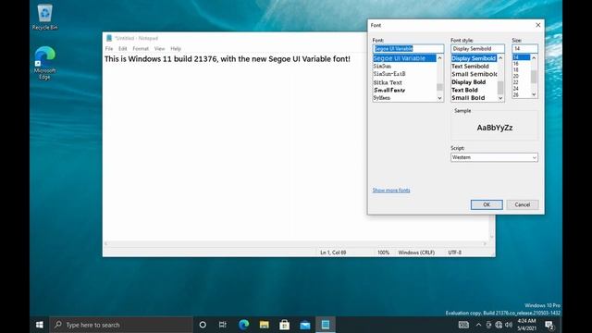Select size 14 in the size list

522,57
